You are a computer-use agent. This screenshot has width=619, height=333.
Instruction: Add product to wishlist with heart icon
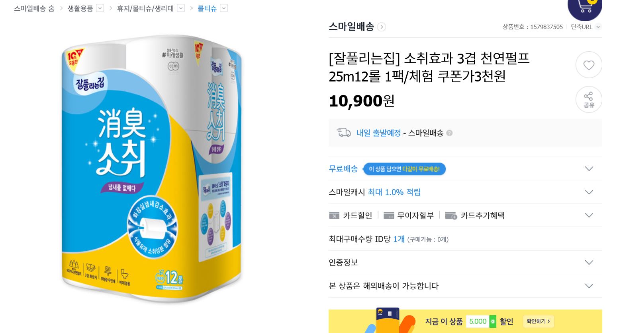coord(588,65)
